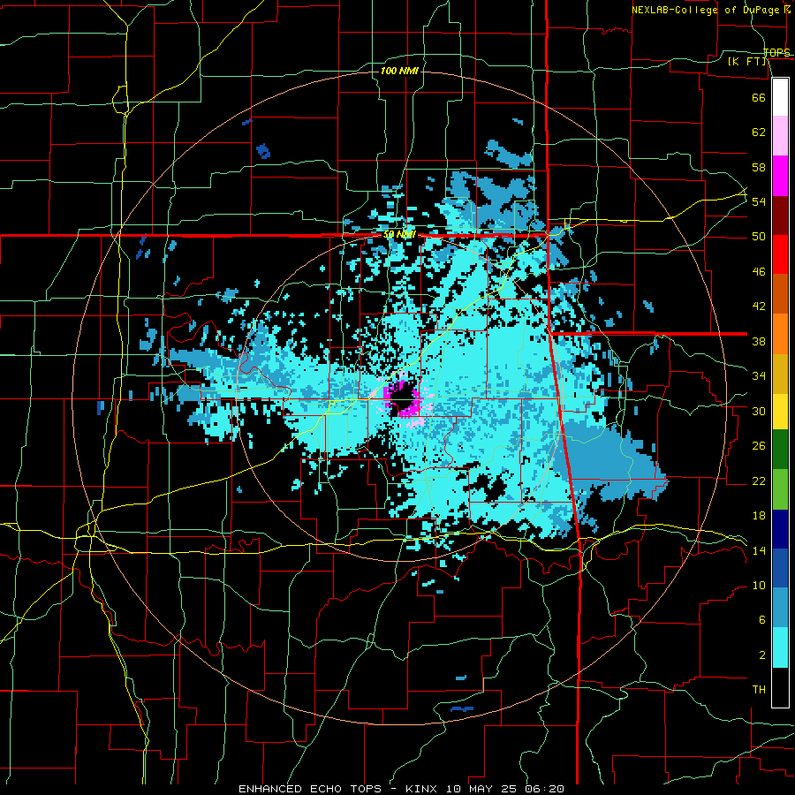Select the legend value '2'
Screen dimensions: 795x795
click(761, 655)
